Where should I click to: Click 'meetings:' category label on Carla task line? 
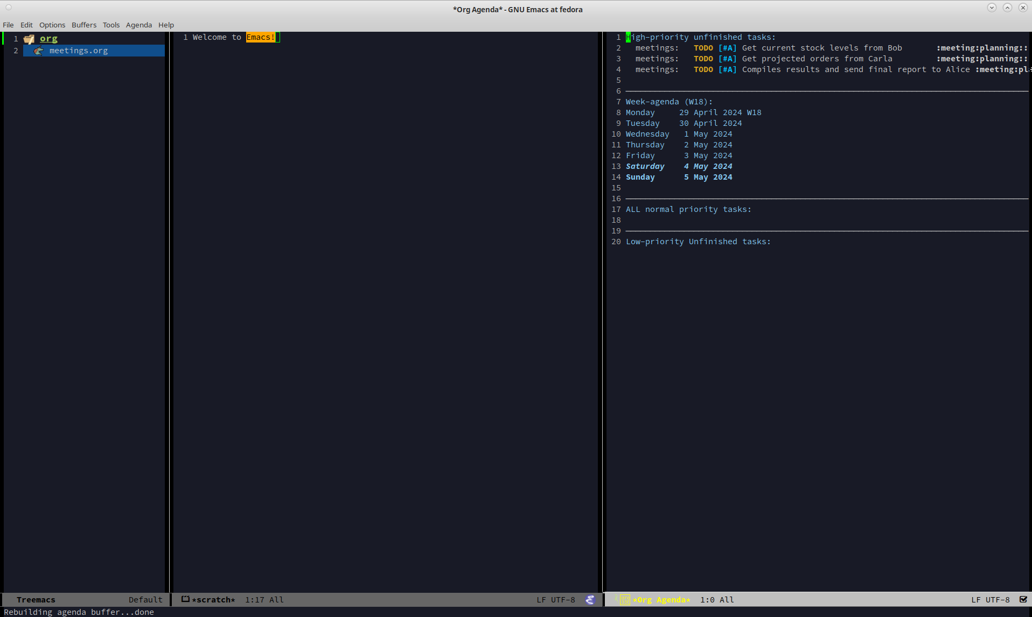[x=657, y=59]
